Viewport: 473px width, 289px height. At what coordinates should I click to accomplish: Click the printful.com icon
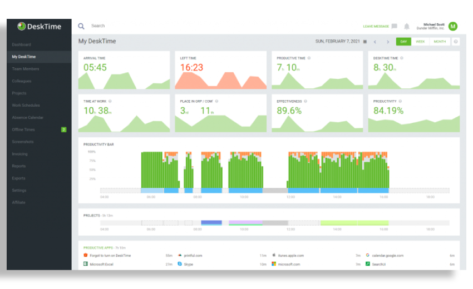[180, 255]
